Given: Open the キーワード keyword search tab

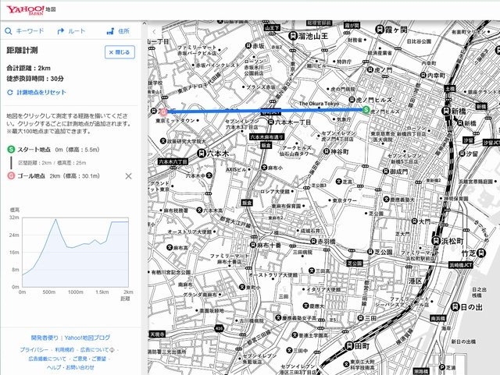Looking at the screenshot, I should pyautogui.click(x=26, y=31).
